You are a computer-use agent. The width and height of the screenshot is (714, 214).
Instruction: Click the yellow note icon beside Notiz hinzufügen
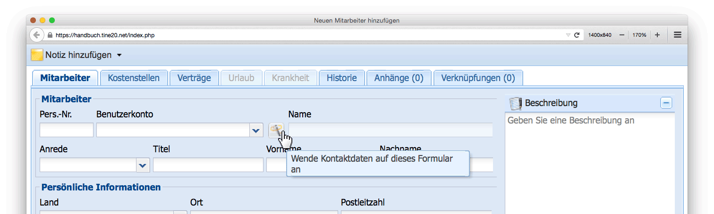(37, 55)
